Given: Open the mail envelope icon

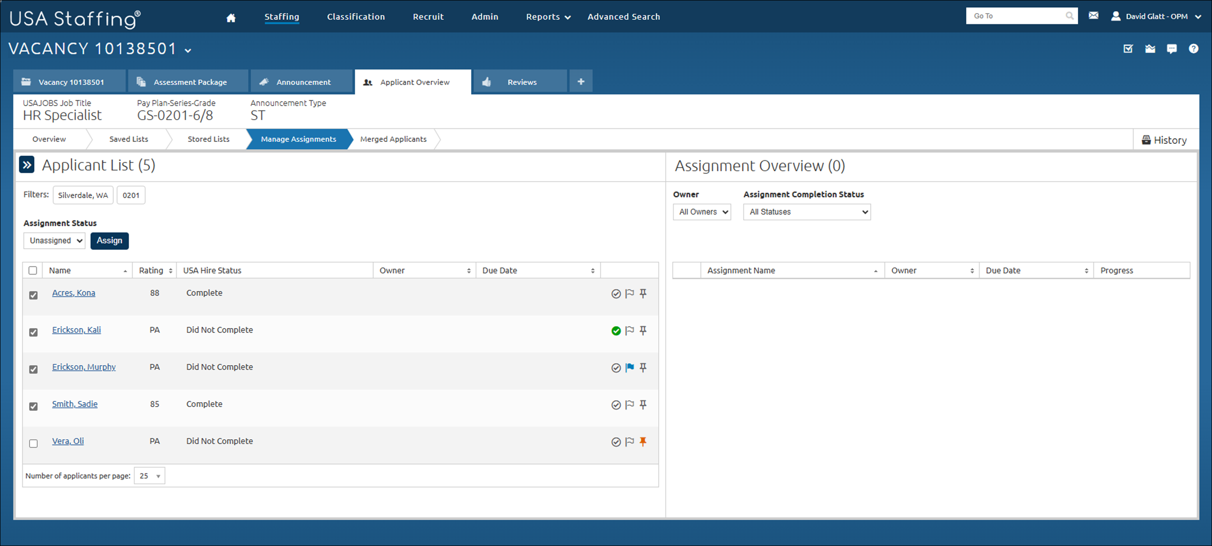Looking at the screenshot, I should coord(1093,16).
